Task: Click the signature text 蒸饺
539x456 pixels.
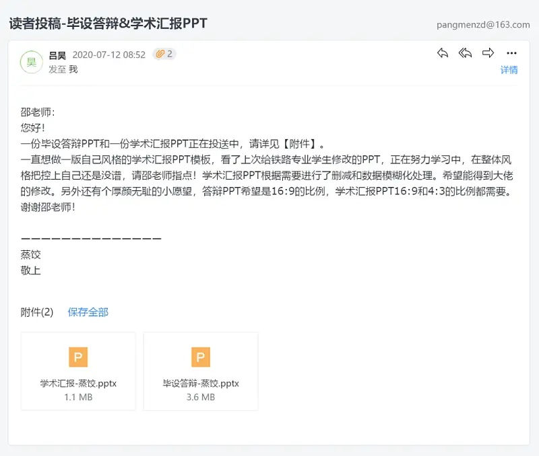Action: (x=30, y=255)
